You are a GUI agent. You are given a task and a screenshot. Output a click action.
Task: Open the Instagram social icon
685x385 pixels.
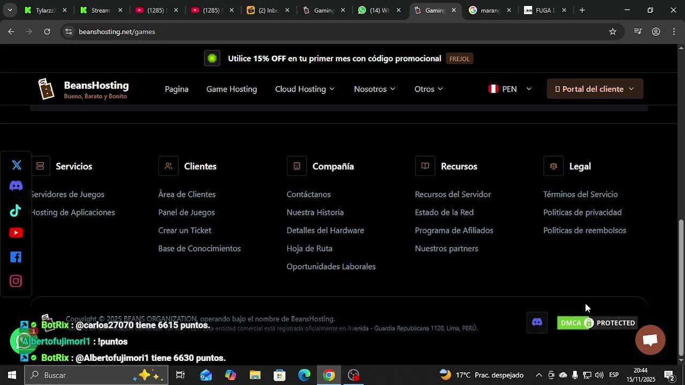[16, 281]
